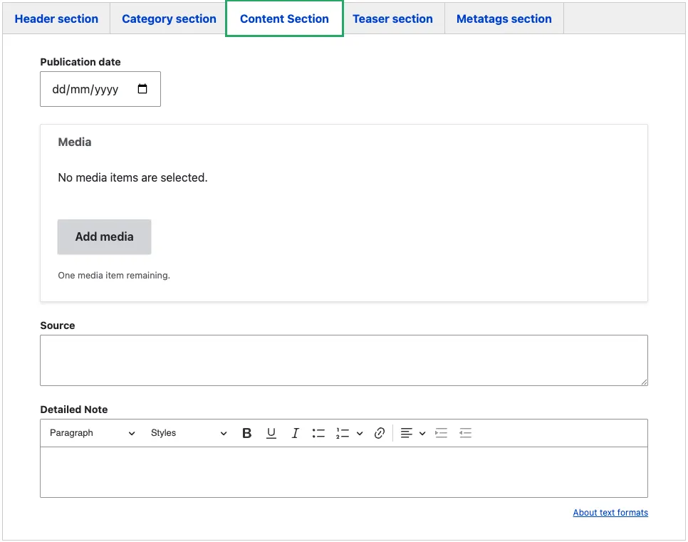Open the Paragraph heading dropdown
688x542 pixels.
92,433
